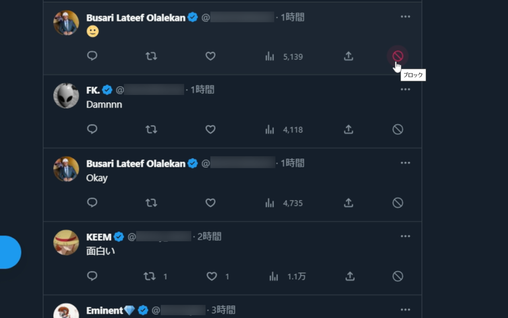Block the author of the smiley tweet
508x318 pixels.
point(398,56)
